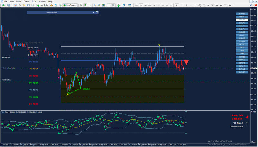Switch chart to NZDUSD symbol button
This screenshot has height=147, width=258.
point(242,35)
